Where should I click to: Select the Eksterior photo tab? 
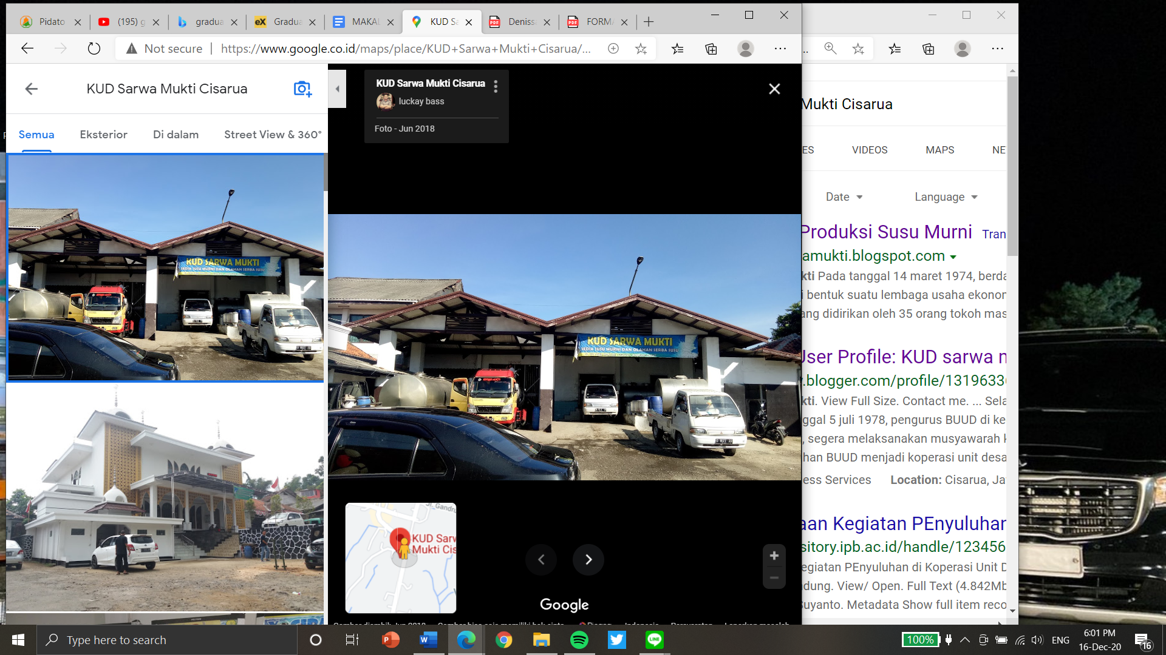coord(104,135)
